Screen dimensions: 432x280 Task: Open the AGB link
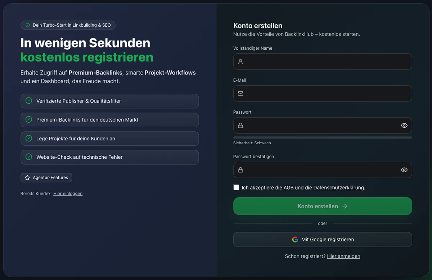288,188
